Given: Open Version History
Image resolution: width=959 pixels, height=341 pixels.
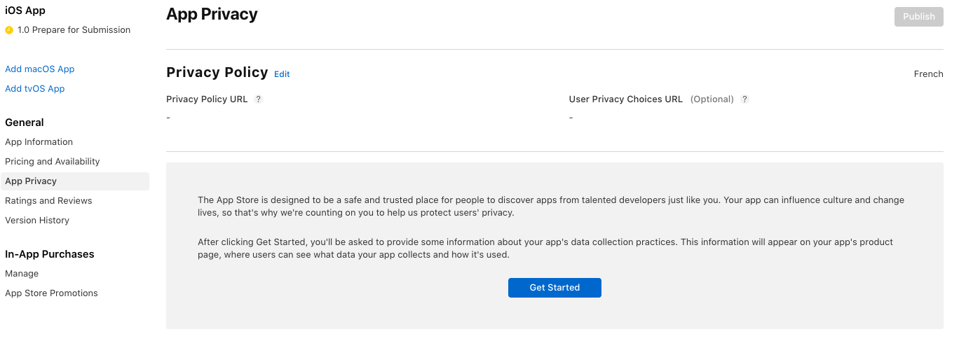Looking at the screenshot, I should point(37,221).
